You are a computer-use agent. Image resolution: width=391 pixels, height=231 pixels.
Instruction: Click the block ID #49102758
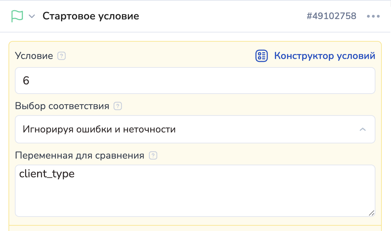[331, 16]
